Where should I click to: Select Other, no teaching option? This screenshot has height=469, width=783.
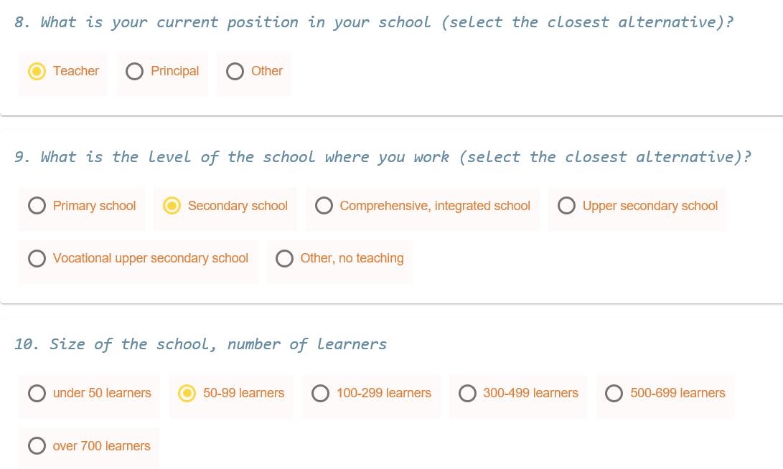(284, 258)
